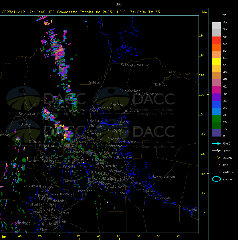Click the 'L_PAZ' place label
This screenshot has height=240, width=238.
coord(193,210)
